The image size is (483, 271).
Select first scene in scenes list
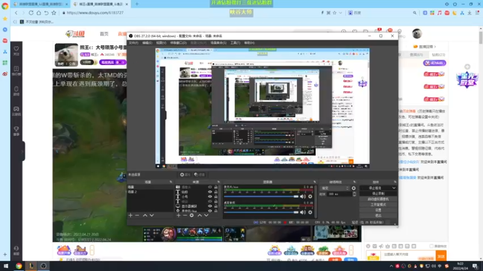(150, 187)
